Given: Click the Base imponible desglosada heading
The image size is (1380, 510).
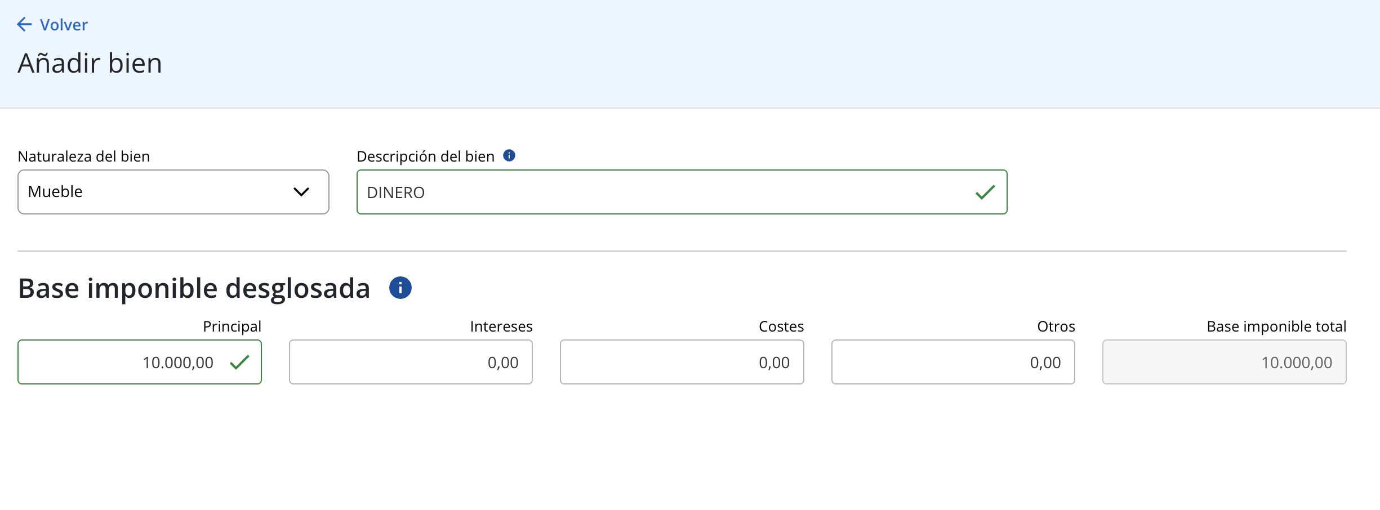Looking at the screenshot, I should pos(194,288).
